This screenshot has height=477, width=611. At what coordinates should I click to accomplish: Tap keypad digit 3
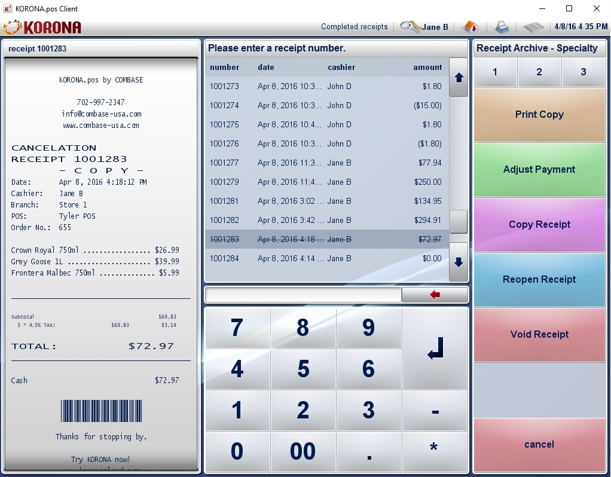(369, 411)
